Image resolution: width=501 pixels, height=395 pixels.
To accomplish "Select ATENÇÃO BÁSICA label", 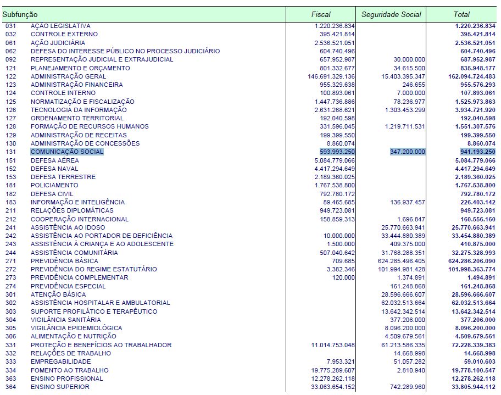I will [x=58, y=294].
